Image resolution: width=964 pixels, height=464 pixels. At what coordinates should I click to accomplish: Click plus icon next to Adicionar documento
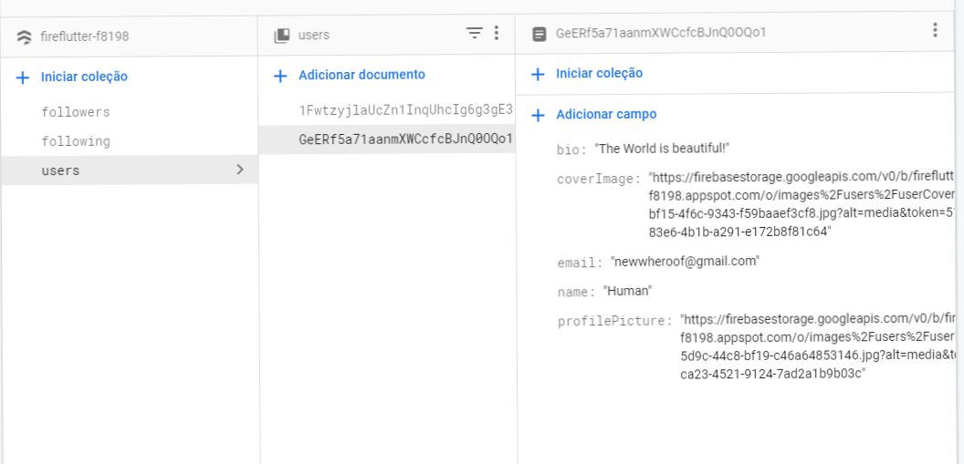[281, 76]
